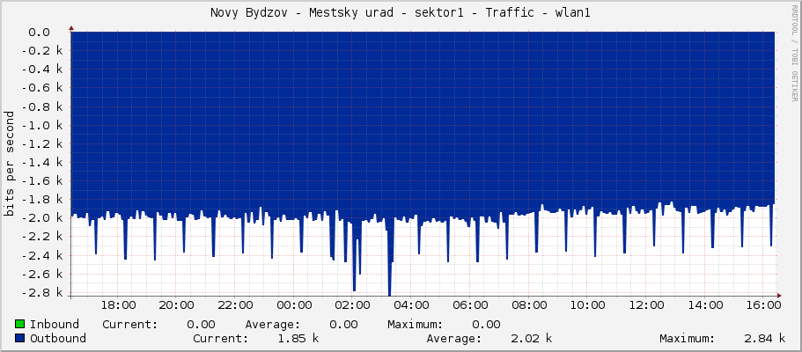
Task: Click Outbound Average value 2.02 k
Action: click(532, 338)
